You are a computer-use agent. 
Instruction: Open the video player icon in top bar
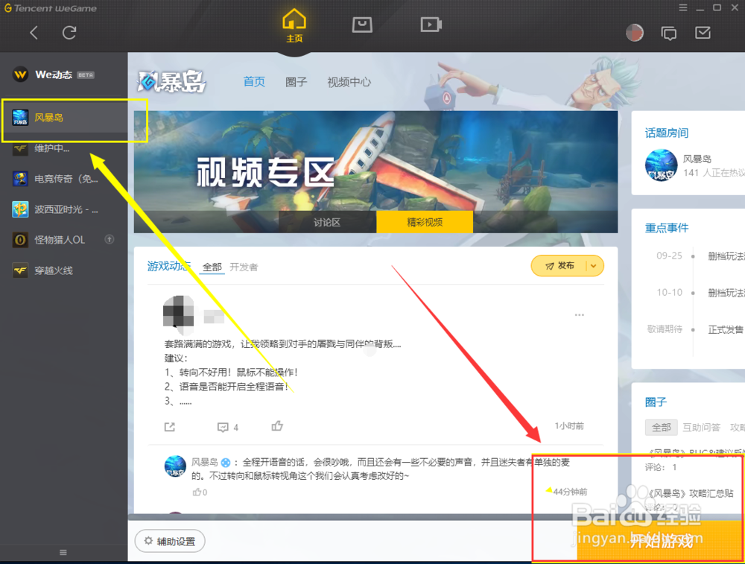[431, 25]
